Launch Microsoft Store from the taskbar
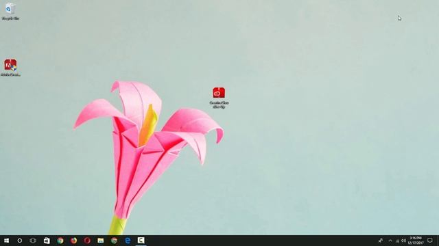The height and width of the screenshot is (246, 439). (x=47, y=241)
